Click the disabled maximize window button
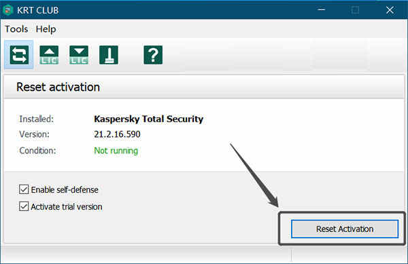 point(355,10)
